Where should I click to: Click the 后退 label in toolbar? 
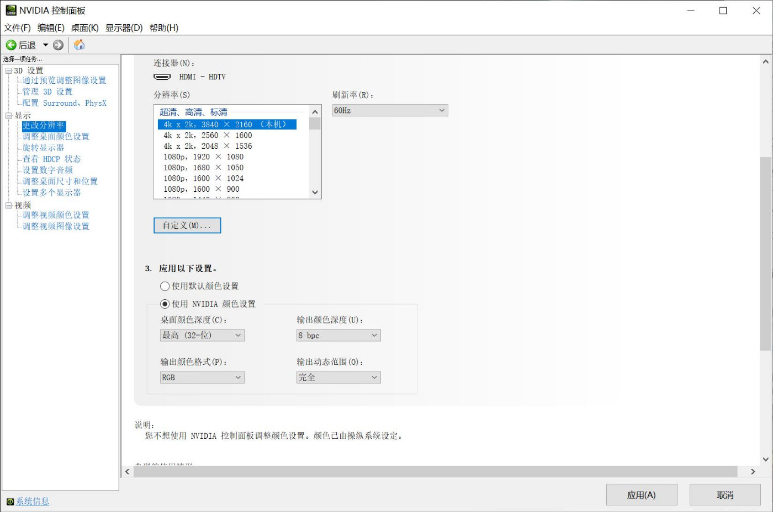(x=27, y=45)
